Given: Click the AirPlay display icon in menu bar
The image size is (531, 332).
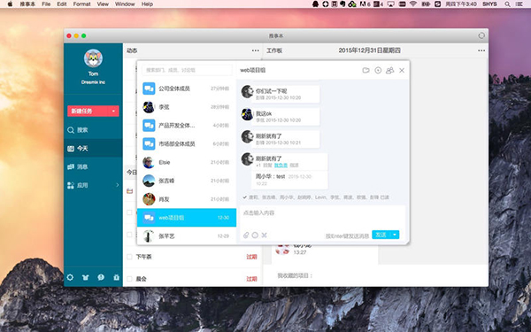Looking at the screenshot, I should click(x=391, y=4).
